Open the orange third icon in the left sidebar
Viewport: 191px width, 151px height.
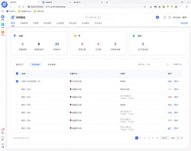3,32
